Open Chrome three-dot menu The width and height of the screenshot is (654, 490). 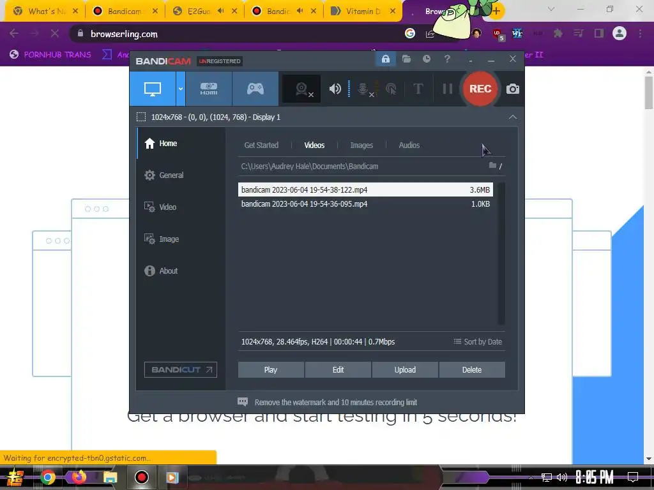pyautogui.click(x=640, y=33)
